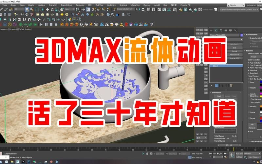262x164 pixels.
Task: Select the Object row in modifier stack
Action: [x=226, y=66]
